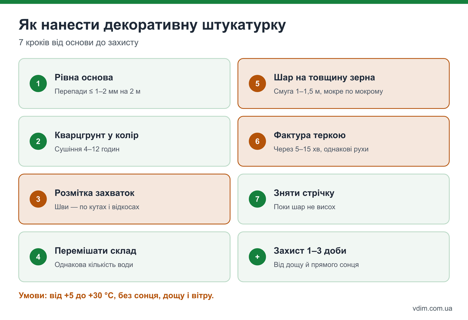Image resolution: width=468 pixels, height=320 pixels.
Task: Click the 'Шар на товщину зерна' heading
Action: pos(324,78)
